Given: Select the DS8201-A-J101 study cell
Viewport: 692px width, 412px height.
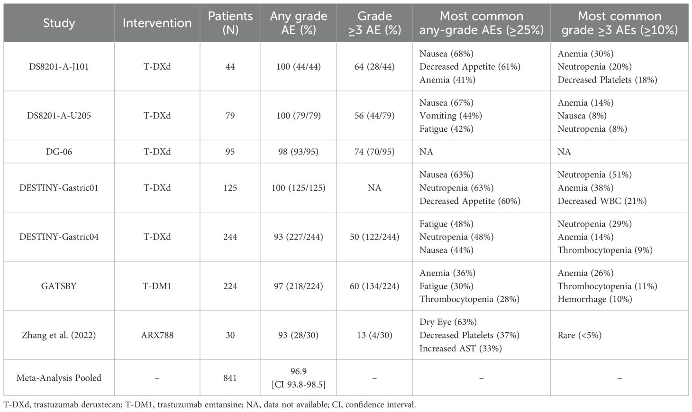Looking at the screenshot, I should pyautogui.click(x=59, y=67).
